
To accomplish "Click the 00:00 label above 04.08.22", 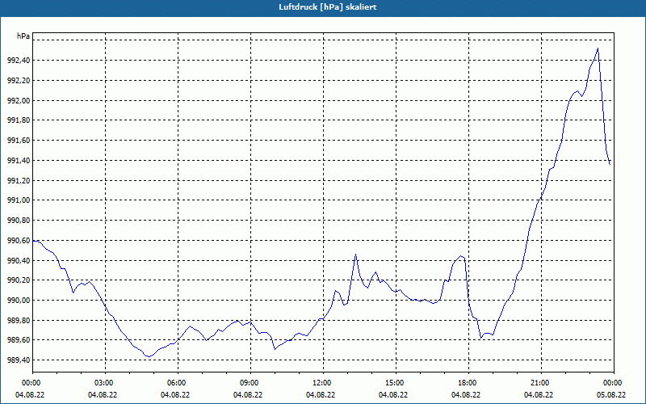I will (x=32, y=383).
